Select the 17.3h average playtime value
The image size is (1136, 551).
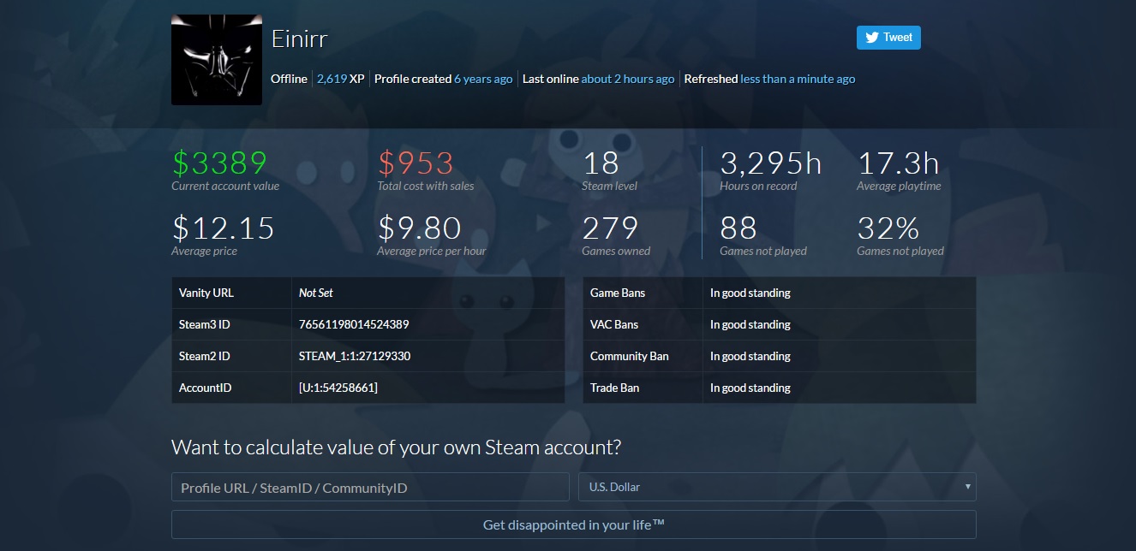898,163
